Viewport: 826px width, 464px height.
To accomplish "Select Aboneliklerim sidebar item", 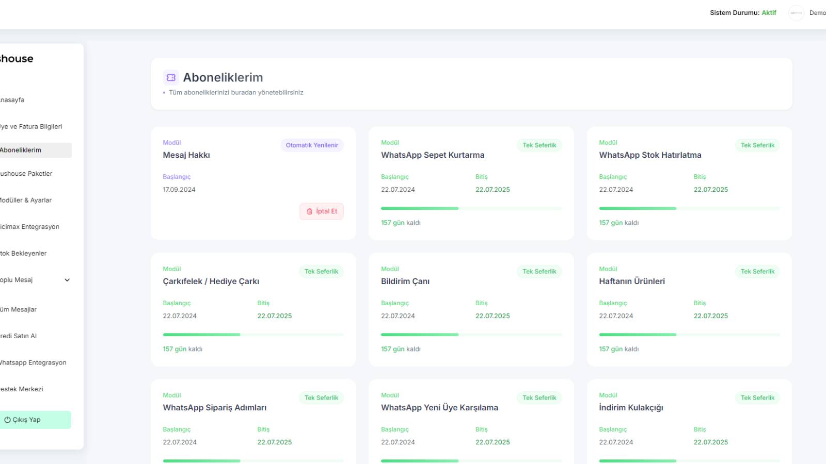I will 36,150.
